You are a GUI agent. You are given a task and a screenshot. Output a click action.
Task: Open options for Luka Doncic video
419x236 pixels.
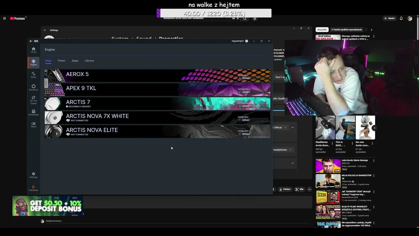coord(373,161)
